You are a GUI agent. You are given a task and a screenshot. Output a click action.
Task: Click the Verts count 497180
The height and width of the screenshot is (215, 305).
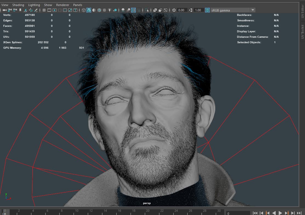30,15
